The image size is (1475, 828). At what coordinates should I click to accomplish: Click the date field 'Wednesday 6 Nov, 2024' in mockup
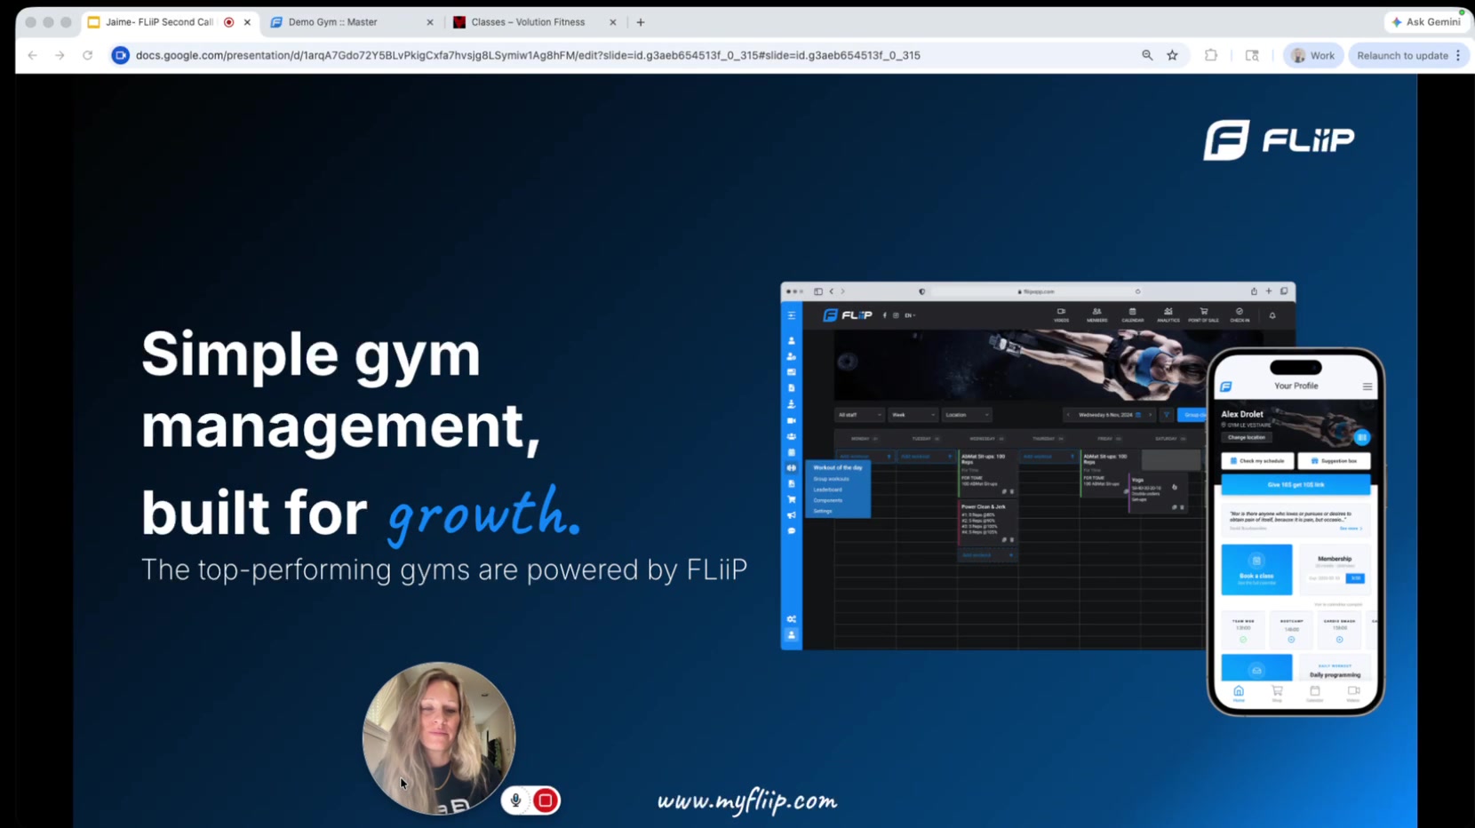pyautogui.click(x=1110, y=415)
